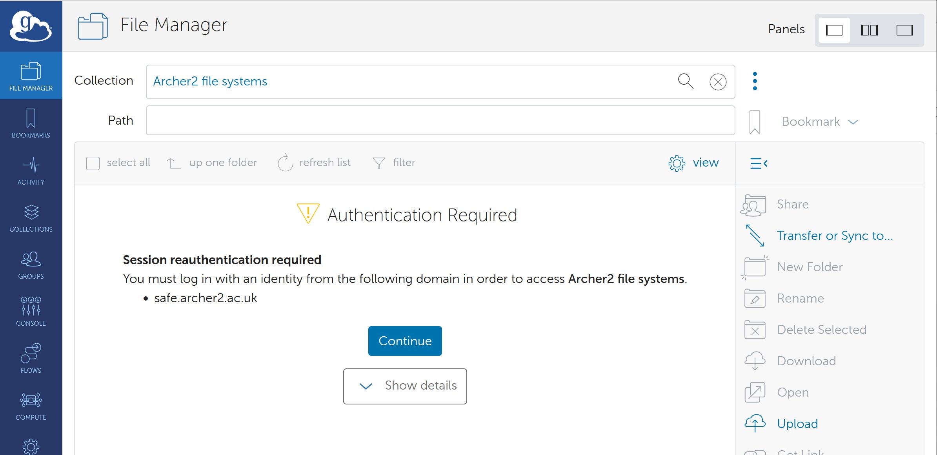Click the Collection field Archer2 file systems
Viewport: 937px width, 455px height.
click(440, 82)
